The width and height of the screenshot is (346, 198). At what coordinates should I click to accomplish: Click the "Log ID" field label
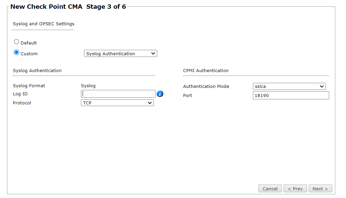pyautogui.click(x=20, y=94)
